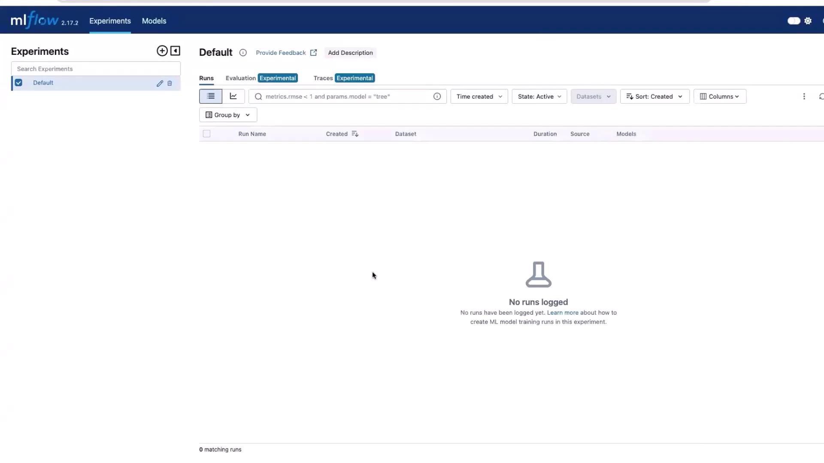Switch to the chart view icon
This screenshot has height=463, width=824.
tap(233, 96)
